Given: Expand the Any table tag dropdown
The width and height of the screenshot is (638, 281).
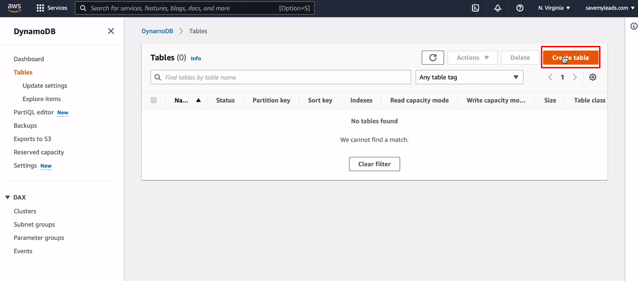Looking at the screenshot, I should 469,77.
